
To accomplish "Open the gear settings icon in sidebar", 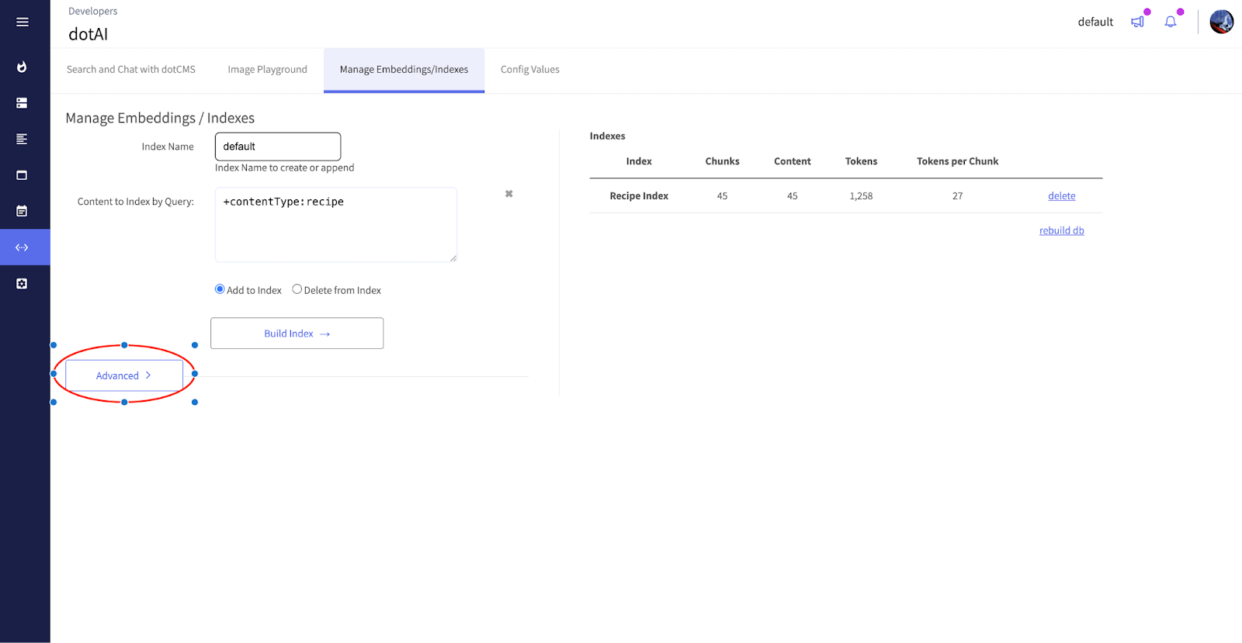I will pyautogui.click(x=23, y=284).
